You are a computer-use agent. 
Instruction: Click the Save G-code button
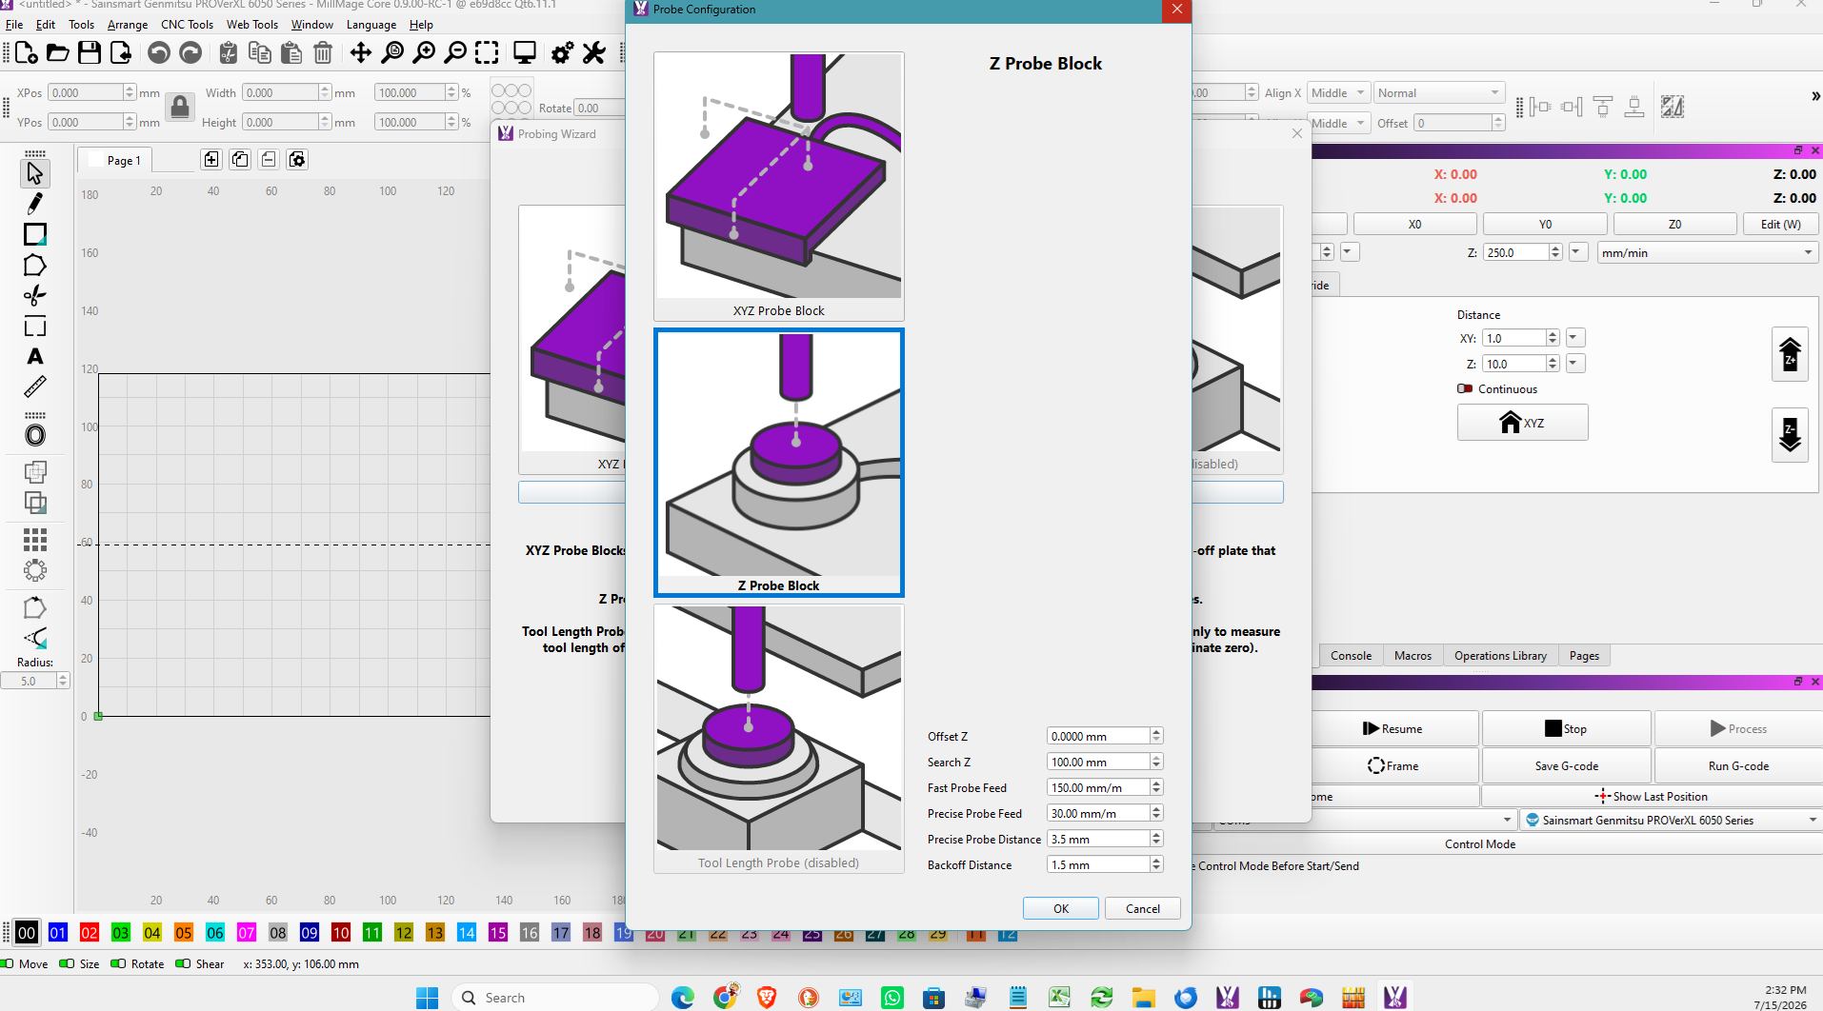(x=1566, y=765)
